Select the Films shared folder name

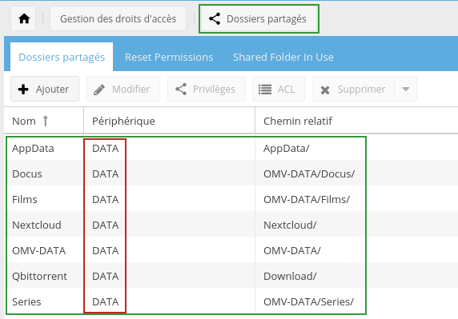click(x=25, y=200)
